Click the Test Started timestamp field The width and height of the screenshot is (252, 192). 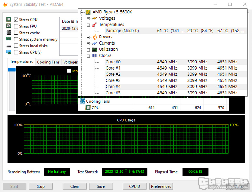124,172
